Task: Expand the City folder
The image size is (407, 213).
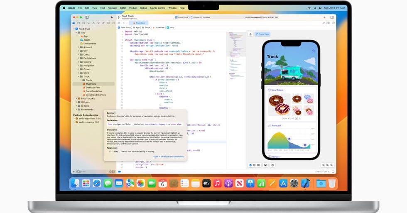Action: coord(78,51)
